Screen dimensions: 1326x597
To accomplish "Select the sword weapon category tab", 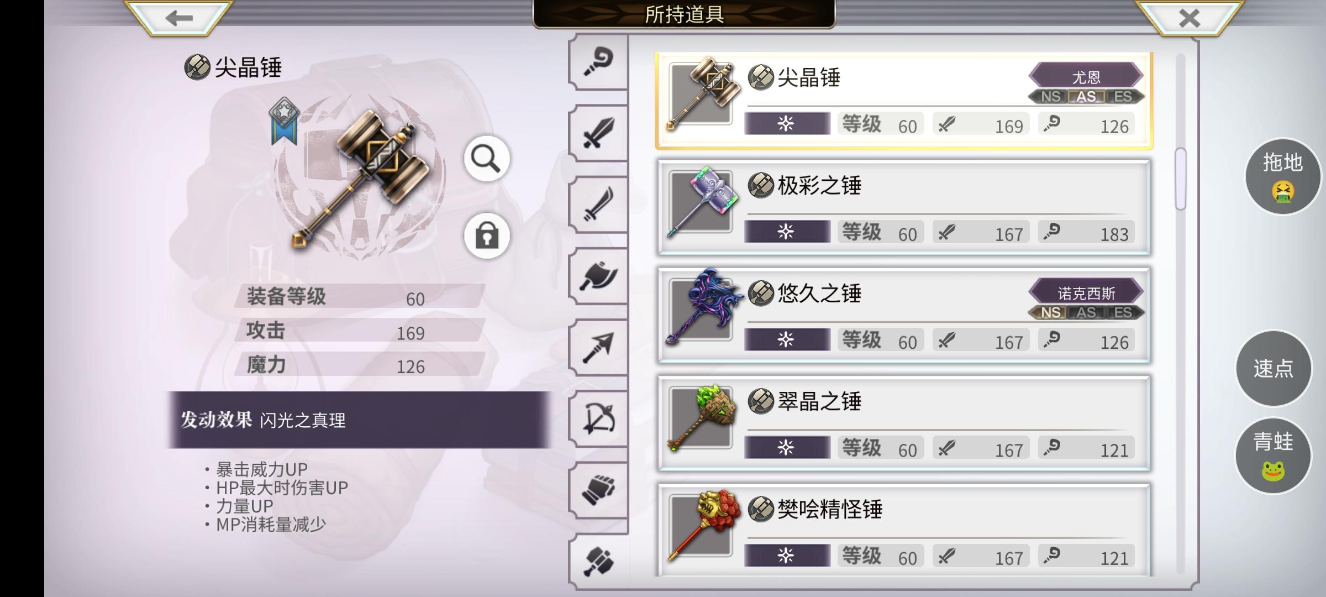I will (x=598, y=133).
